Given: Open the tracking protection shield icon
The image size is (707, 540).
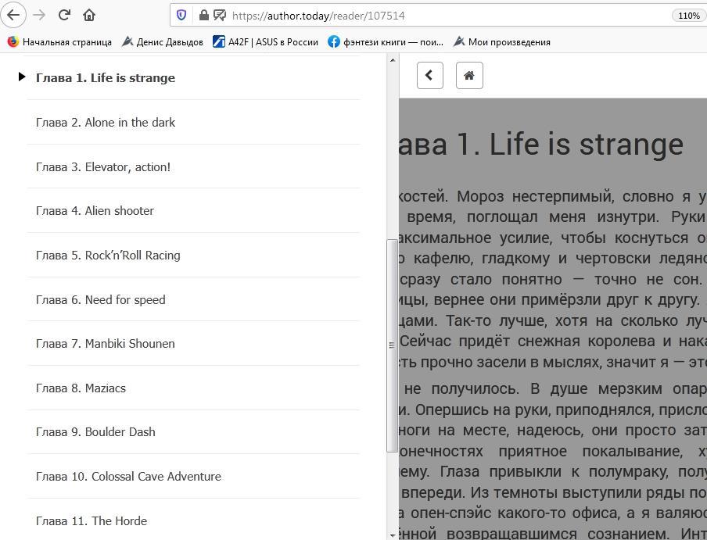Looking at the screenshot, I should [181, 15].
